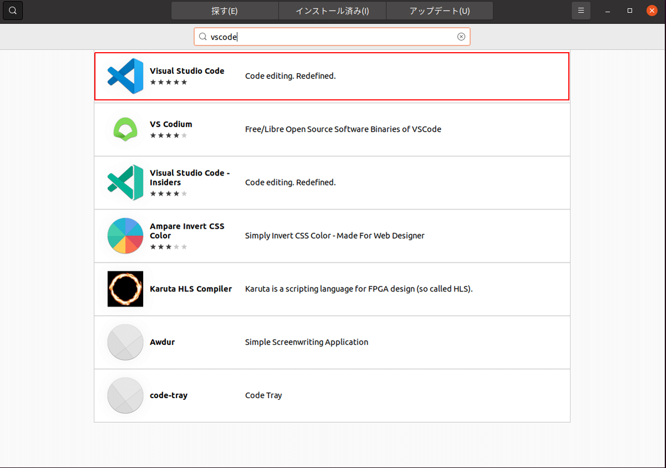The width and height of the screenshot is (666, 468).
Task: Click the Visual Studio Code Insiders teal logo
Action: point(125,182)
